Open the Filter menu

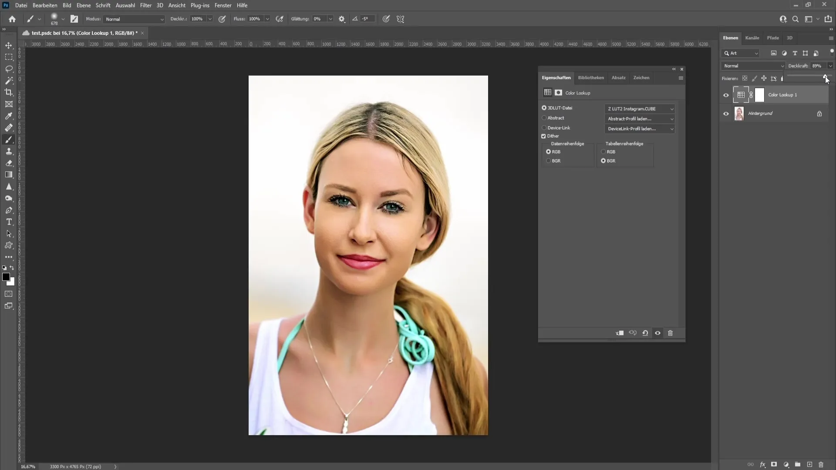146,5
